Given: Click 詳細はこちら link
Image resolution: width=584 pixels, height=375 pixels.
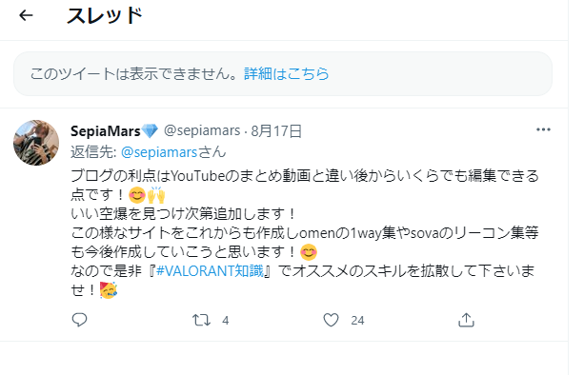Looking at the screenshot, I should 287,73.
